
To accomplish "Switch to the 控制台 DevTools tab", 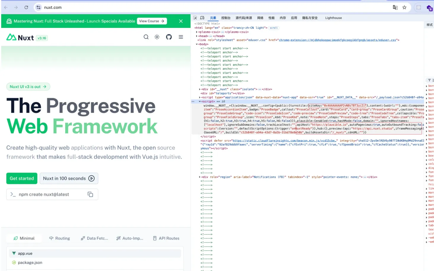I will 226,18.
